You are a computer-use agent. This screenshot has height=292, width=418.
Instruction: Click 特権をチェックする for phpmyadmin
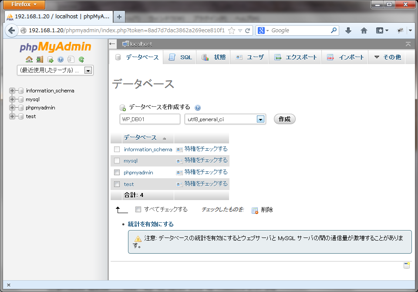pos(206,172)
